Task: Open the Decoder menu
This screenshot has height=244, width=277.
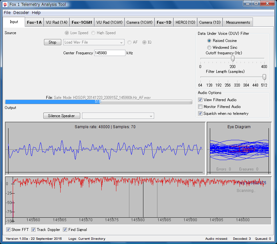Action: (x=21, y=12)
